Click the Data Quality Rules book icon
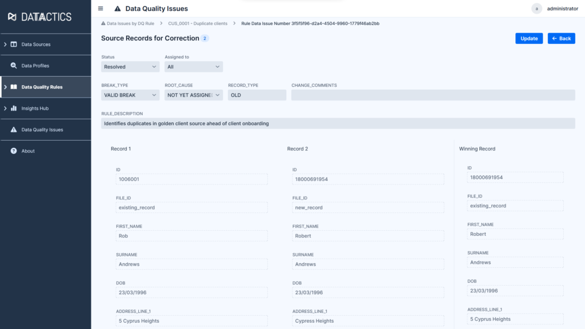585x329 pixels. click(x=14, y=87)
